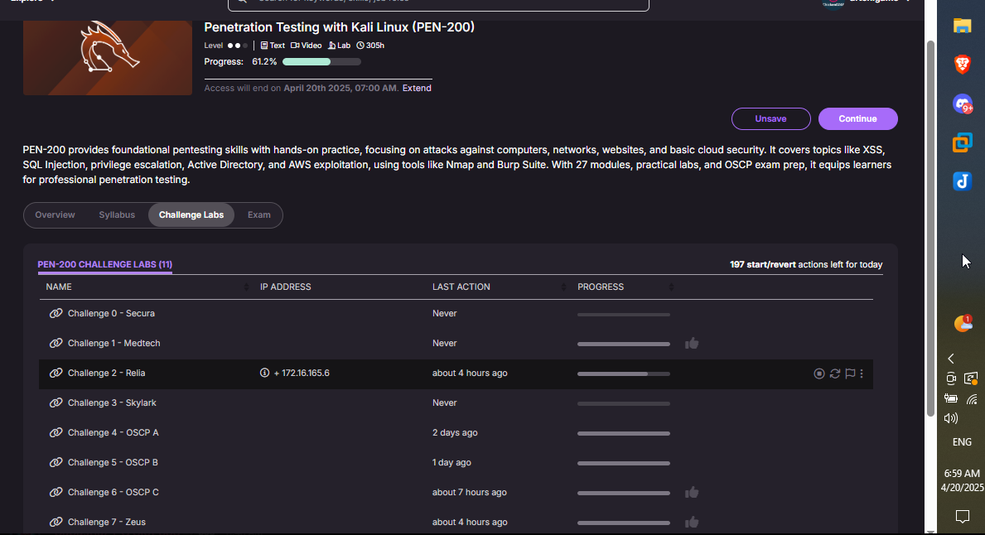Switch to the Syllabus tab
Screen dimensions: 985x535
(117, 214)
